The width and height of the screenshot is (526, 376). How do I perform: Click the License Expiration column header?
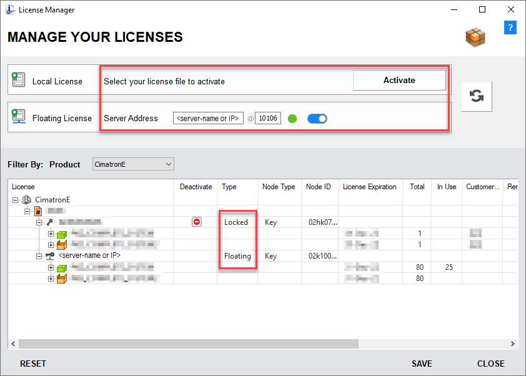[370, 187]
